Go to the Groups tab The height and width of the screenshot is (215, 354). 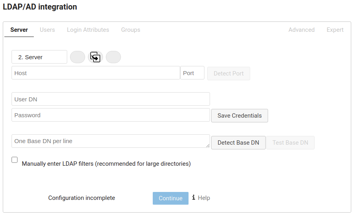pos(130,30)
